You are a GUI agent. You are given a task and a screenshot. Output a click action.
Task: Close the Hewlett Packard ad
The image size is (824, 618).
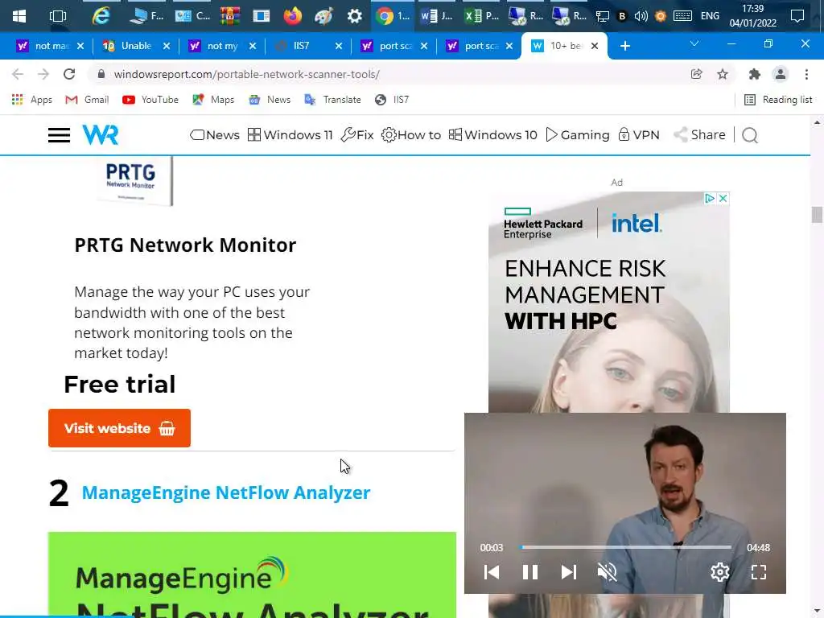click(x=723, y=198)
